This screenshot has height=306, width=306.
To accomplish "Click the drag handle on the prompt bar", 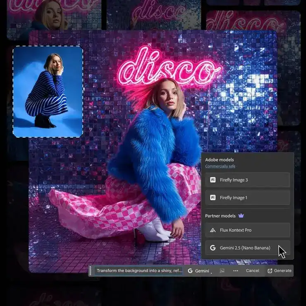I will (x=91, y=271).
